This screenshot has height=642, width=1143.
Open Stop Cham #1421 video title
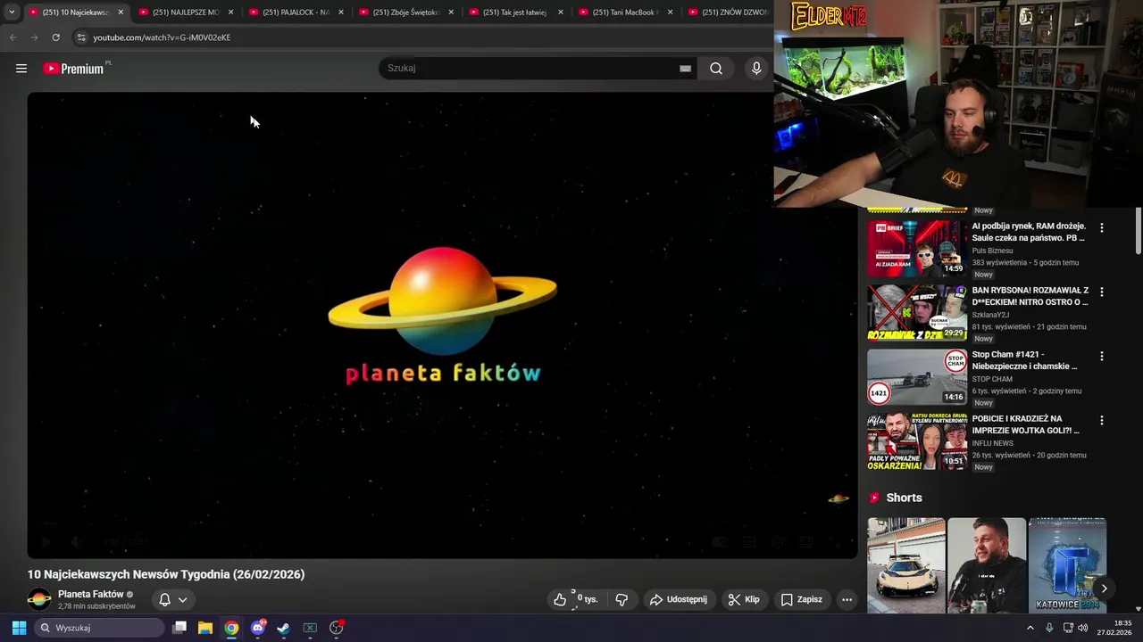point(1025,360)
